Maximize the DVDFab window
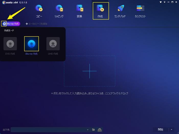This screenshot has width=179, height=134. 172,2
